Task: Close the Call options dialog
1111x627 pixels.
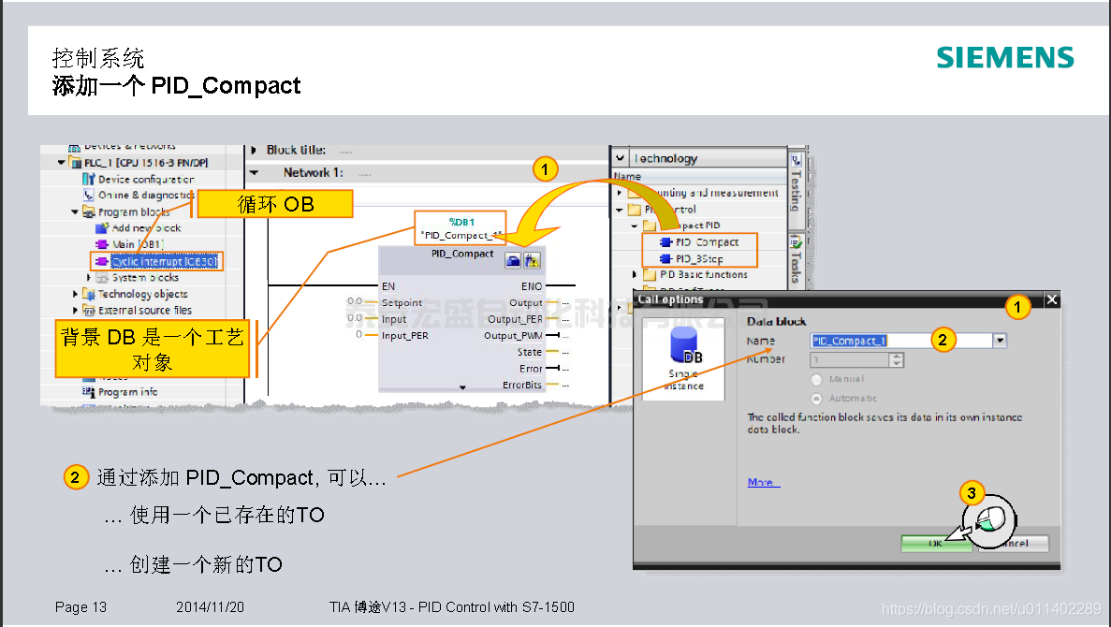Action: point(1052,299)
